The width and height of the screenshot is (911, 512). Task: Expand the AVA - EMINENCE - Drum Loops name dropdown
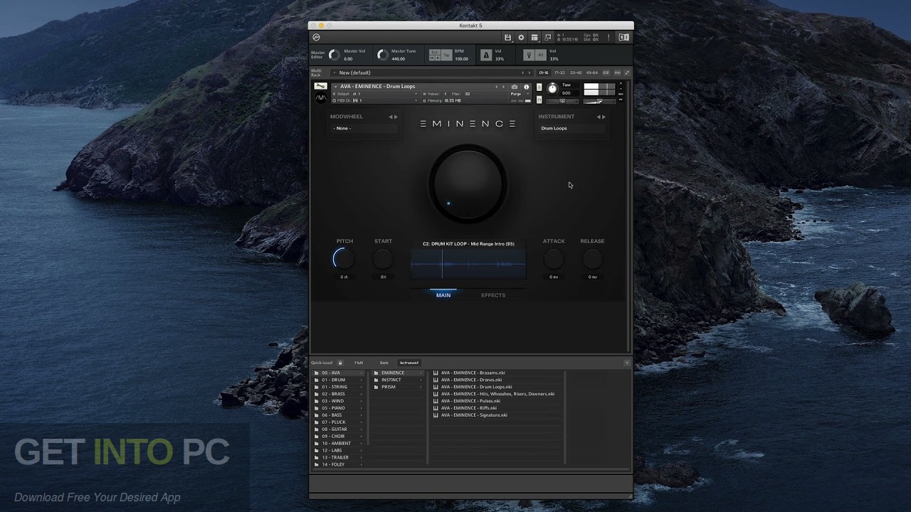coord(335,87)
